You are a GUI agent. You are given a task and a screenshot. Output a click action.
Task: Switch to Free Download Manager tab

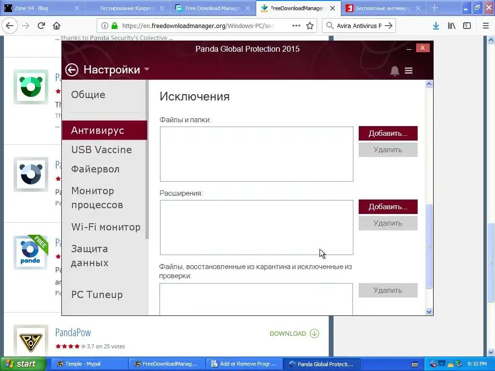[213, 8]
